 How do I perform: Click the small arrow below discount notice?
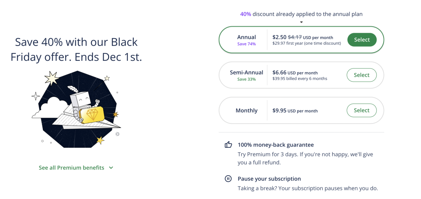point(301,22)
